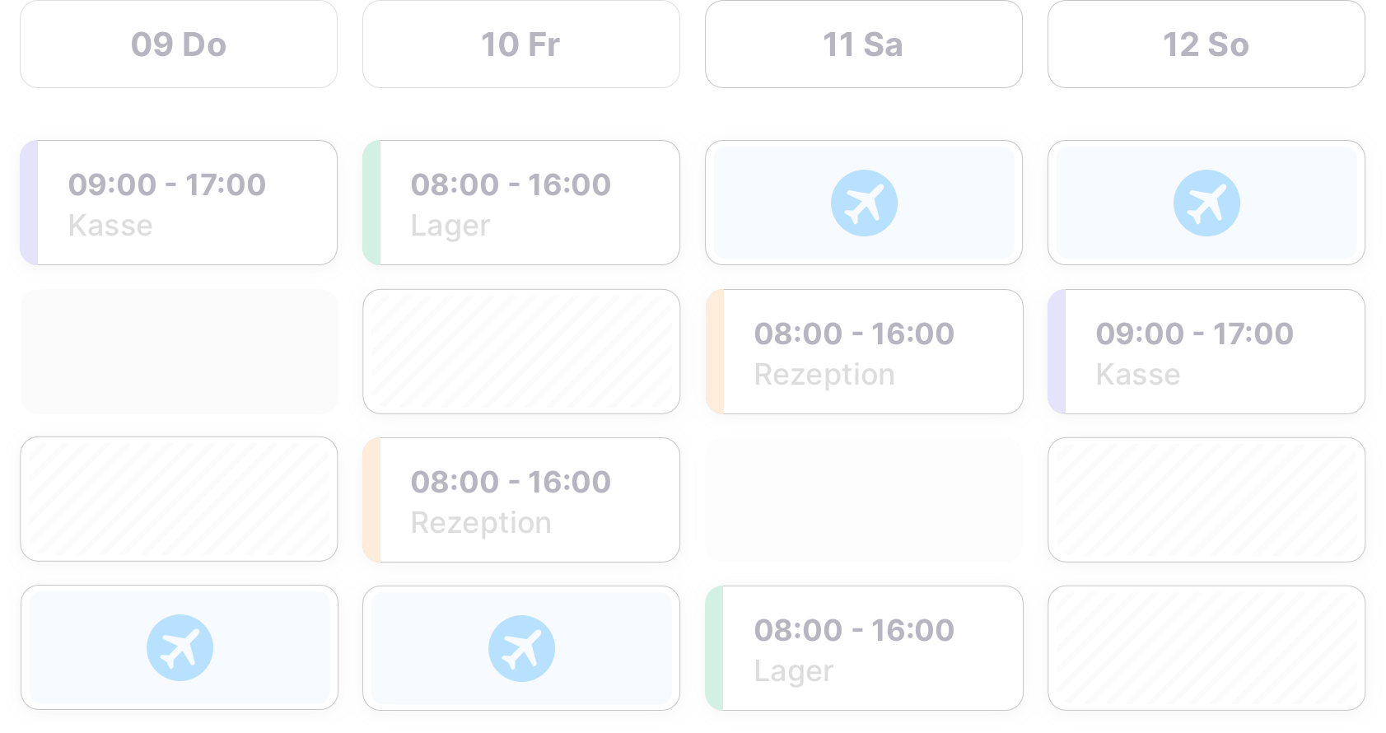Screen dimensions: 1386x733
Task: Click the airplane icon under 11 Sa
Action: point(864,203)
